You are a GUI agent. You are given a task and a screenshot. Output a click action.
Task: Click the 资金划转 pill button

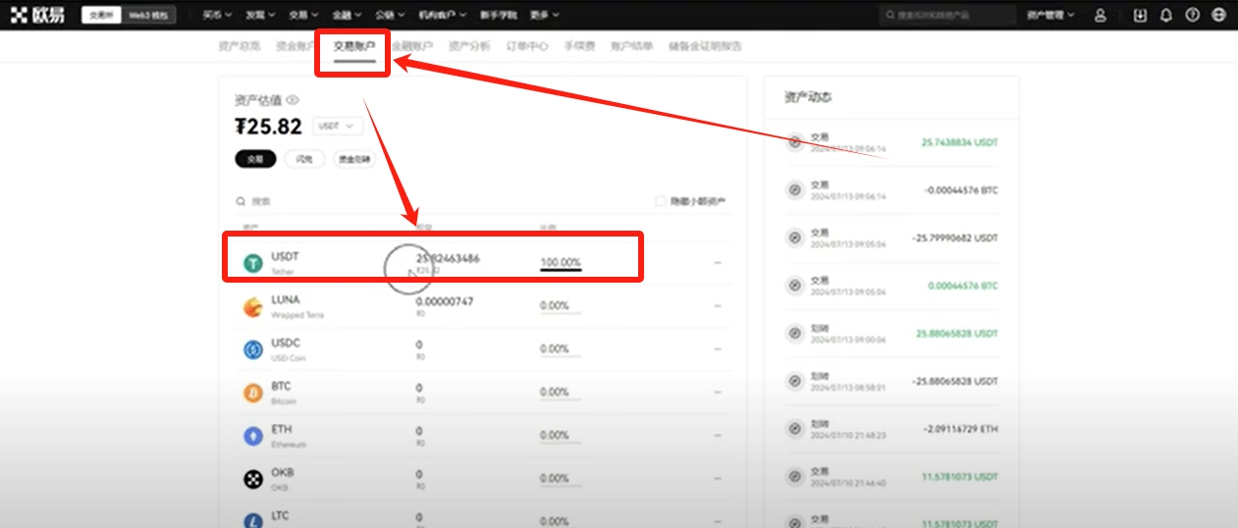[354, 159]
